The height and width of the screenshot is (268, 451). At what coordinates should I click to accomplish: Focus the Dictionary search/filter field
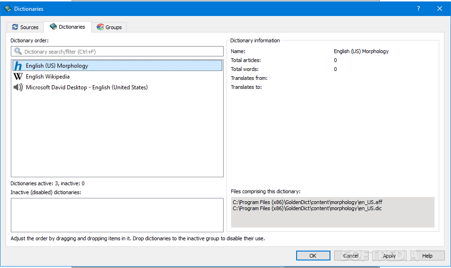pos(117,51)
